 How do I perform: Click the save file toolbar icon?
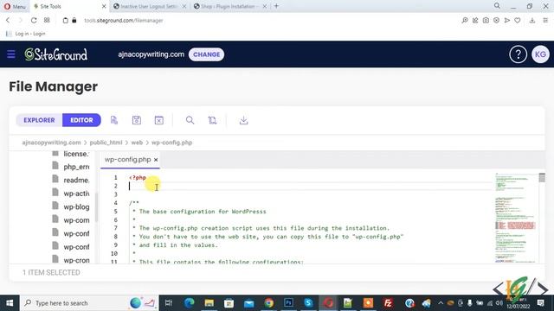pyautogui.click(x=137, y=120)
